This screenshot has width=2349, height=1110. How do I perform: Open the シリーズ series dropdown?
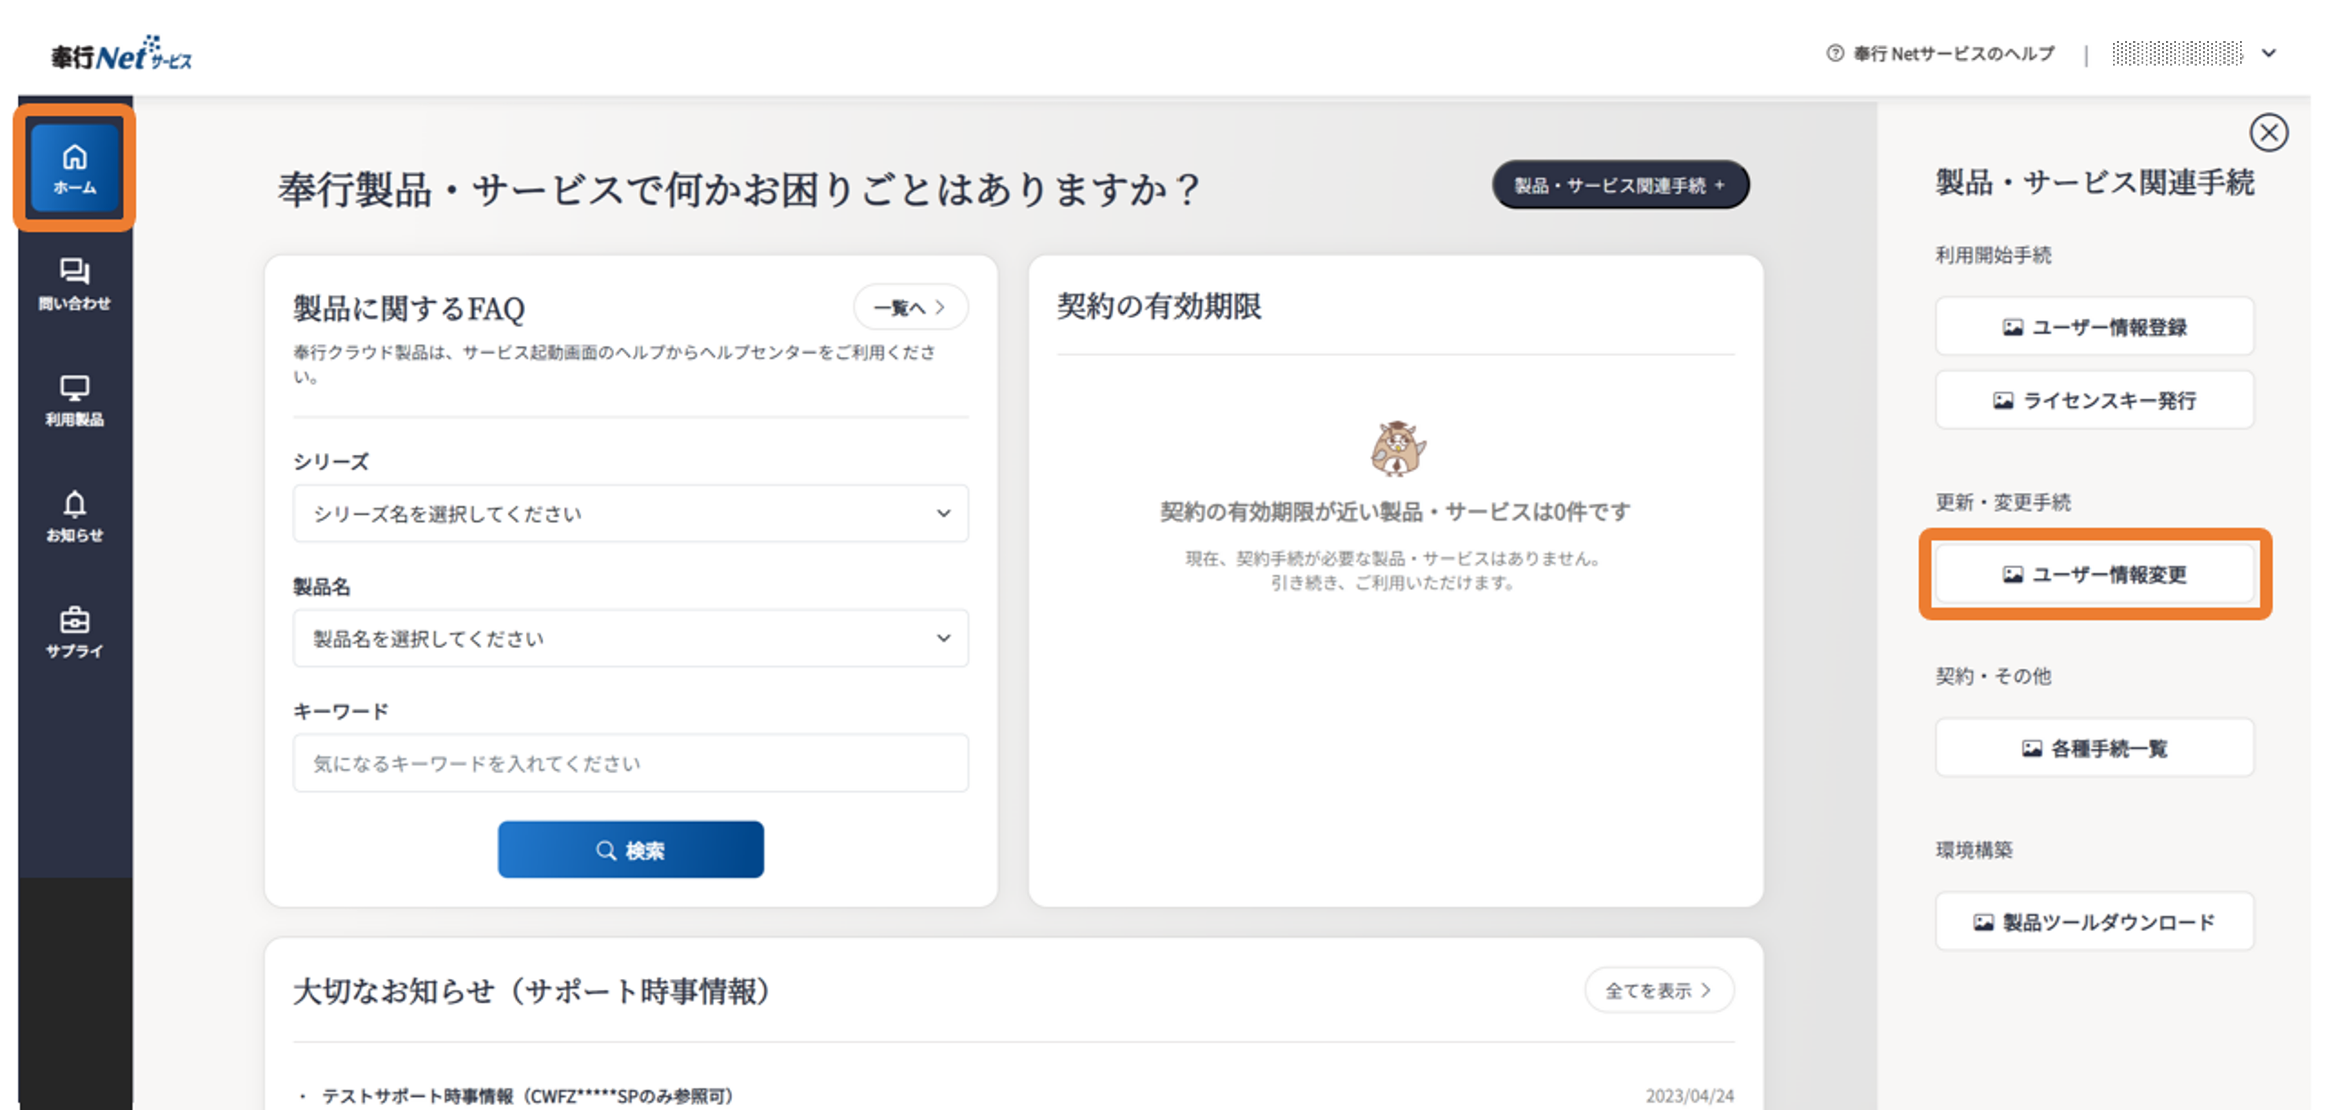630,513
